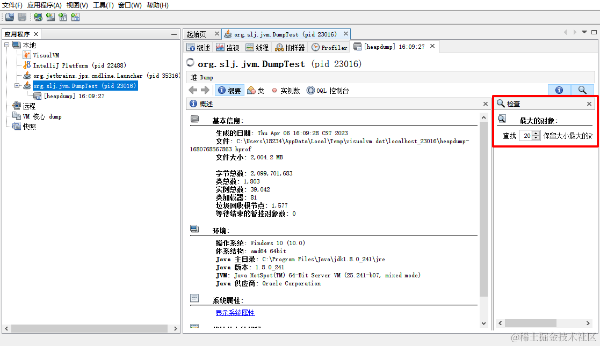The image size is (600, 346).
Task: Select VisualVM in applications tree
Action: point(46,55)
